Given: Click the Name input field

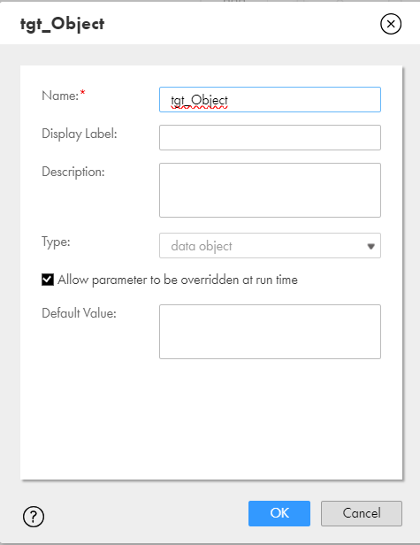Looking at the screenshot, I should tap(270, 100).
